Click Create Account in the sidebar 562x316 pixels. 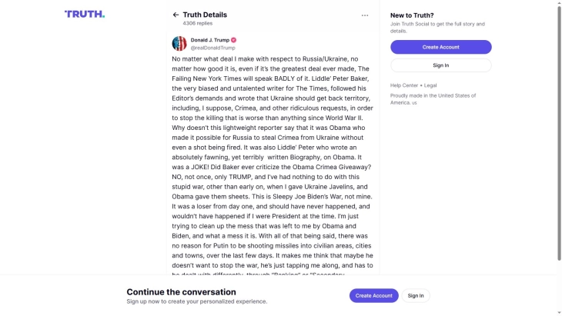coord(440,47)
